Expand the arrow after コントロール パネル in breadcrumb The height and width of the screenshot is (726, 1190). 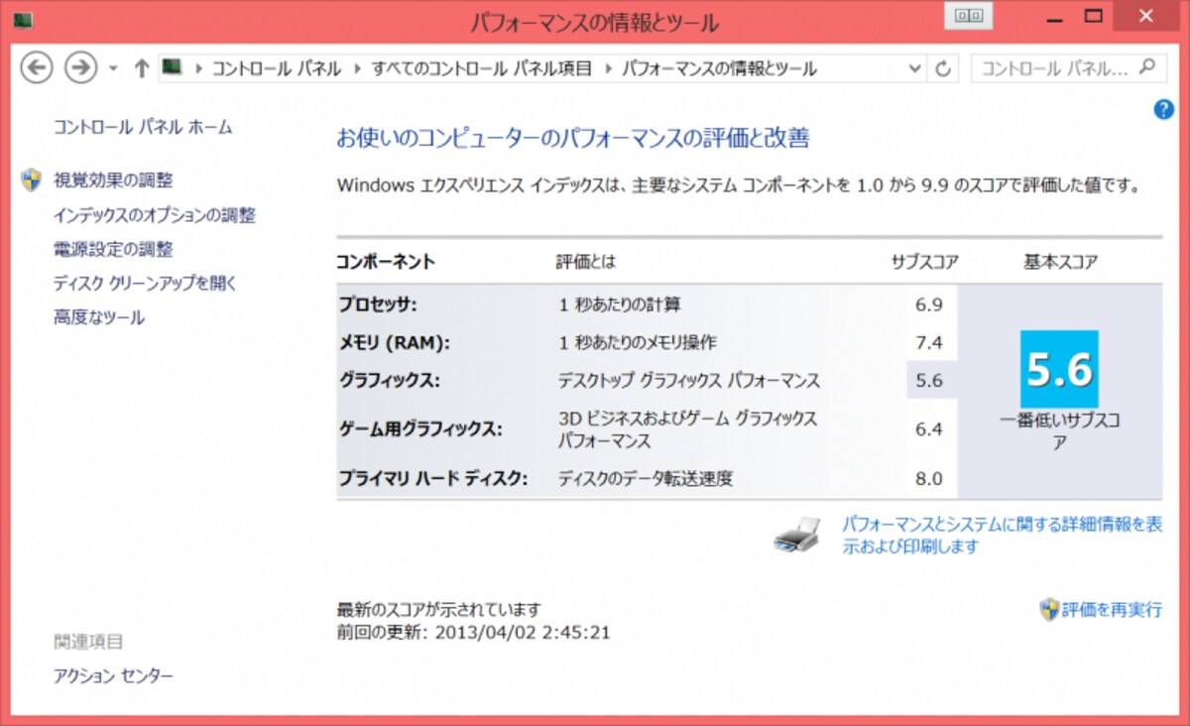(357, 68)
